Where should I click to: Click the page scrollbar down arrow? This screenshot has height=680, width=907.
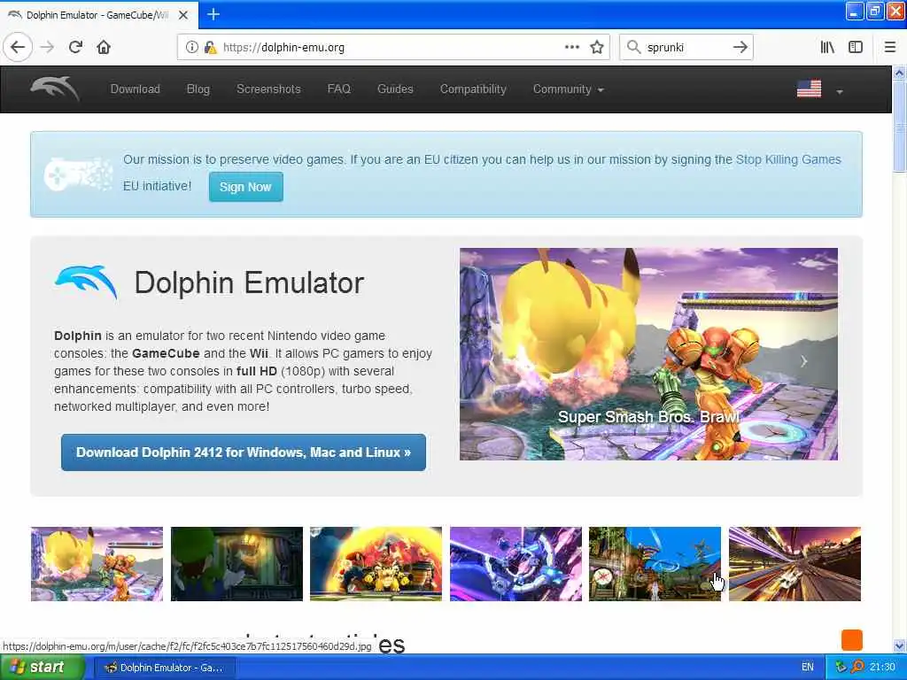pos(900,645)
